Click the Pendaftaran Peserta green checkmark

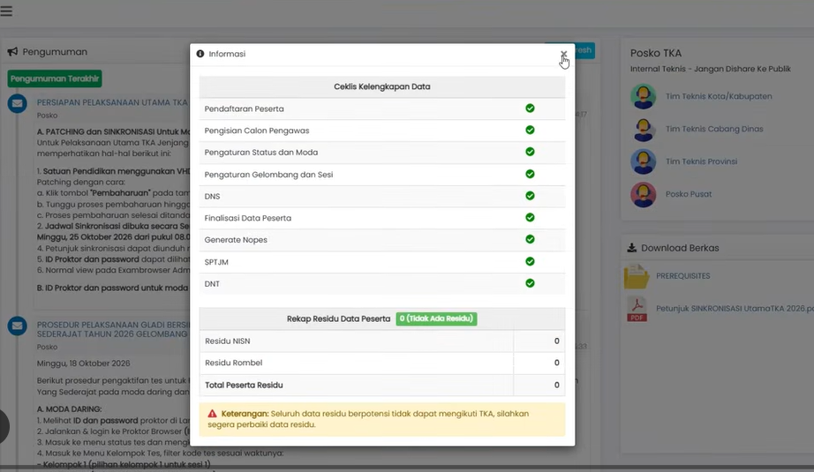(530, 108)
